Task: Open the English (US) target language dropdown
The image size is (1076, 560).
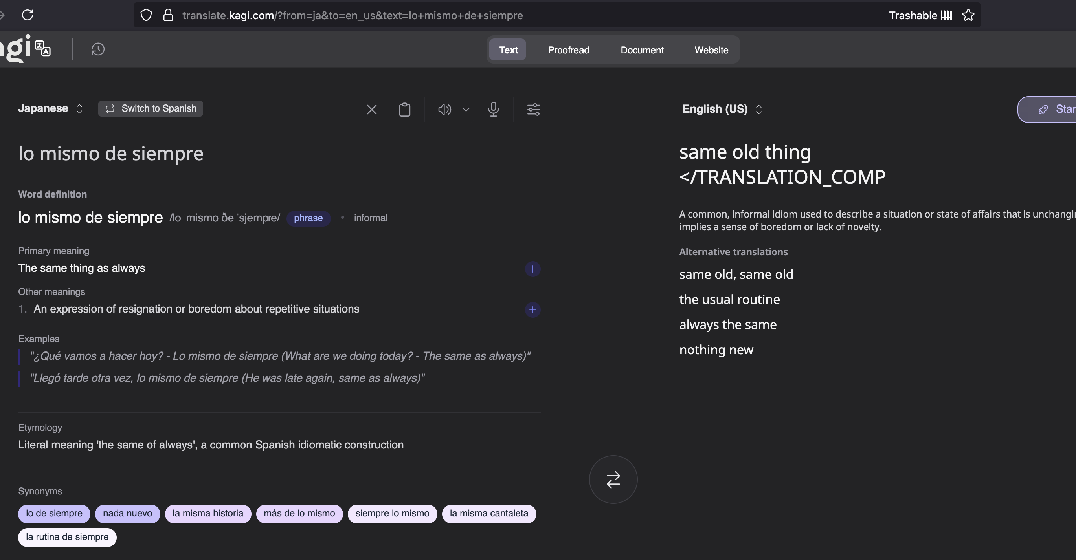Action: pyautogui.click(x=722, y=109)
